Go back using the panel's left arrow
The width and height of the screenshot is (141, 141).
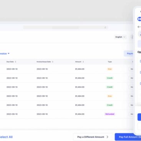coord(139,27)
